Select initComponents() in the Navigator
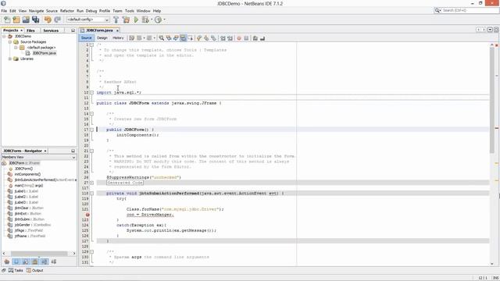Screen dimensions: 500x281 point(28,175)
